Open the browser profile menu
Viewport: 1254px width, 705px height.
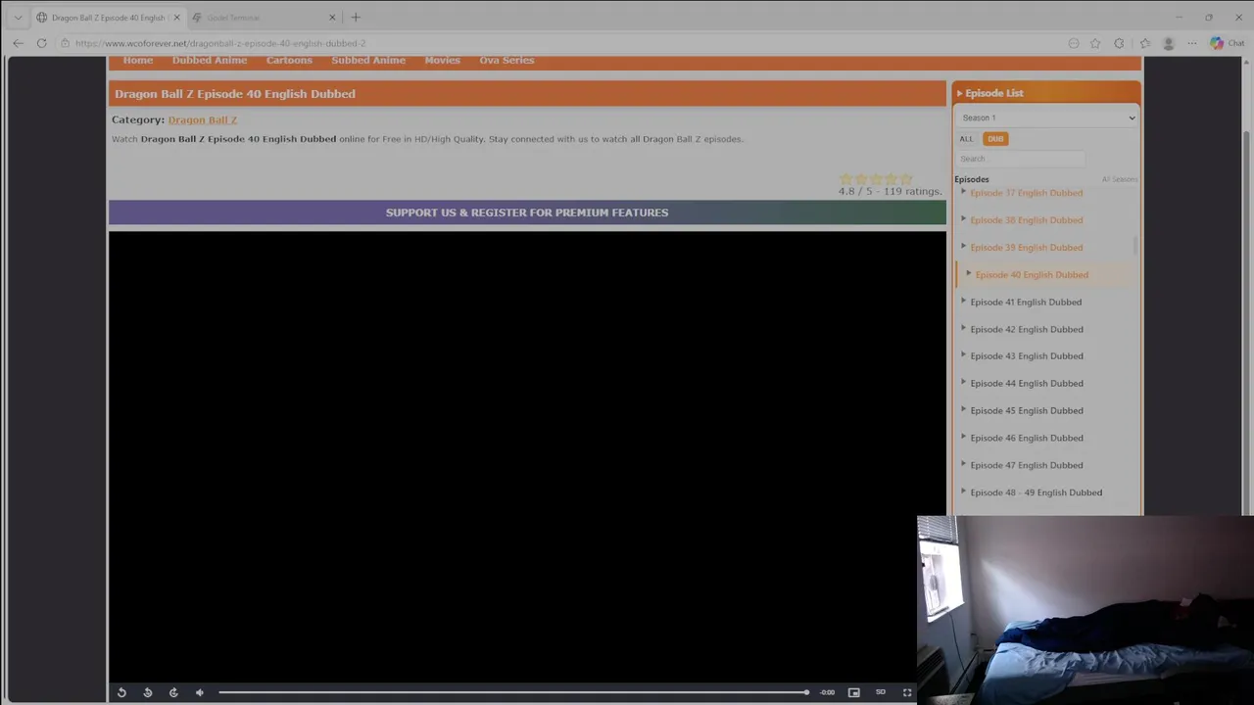(x=1168, y=43)
